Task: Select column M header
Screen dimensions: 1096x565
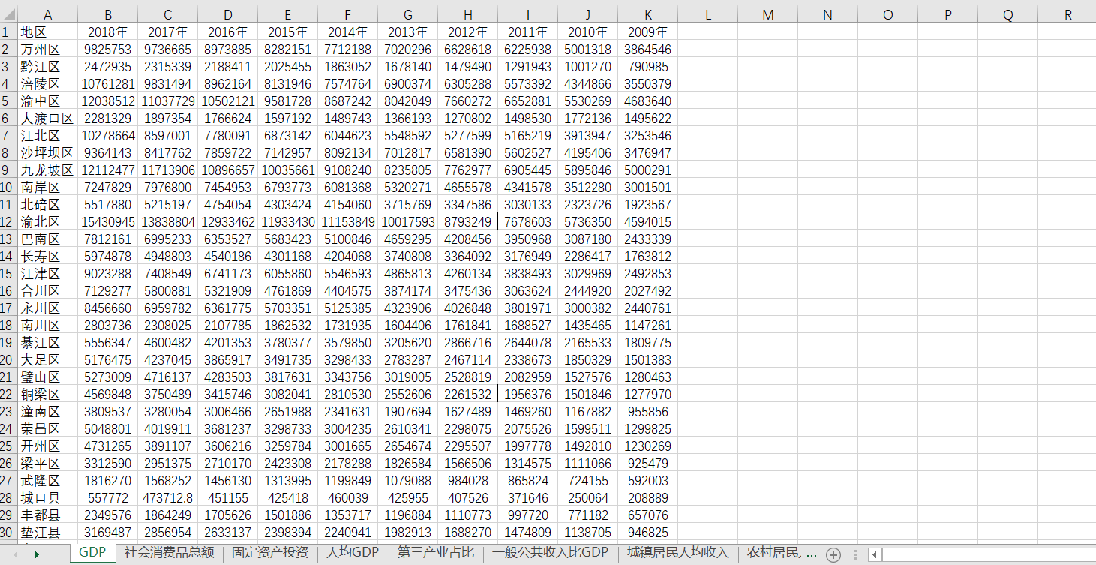Action: point(768,15)
